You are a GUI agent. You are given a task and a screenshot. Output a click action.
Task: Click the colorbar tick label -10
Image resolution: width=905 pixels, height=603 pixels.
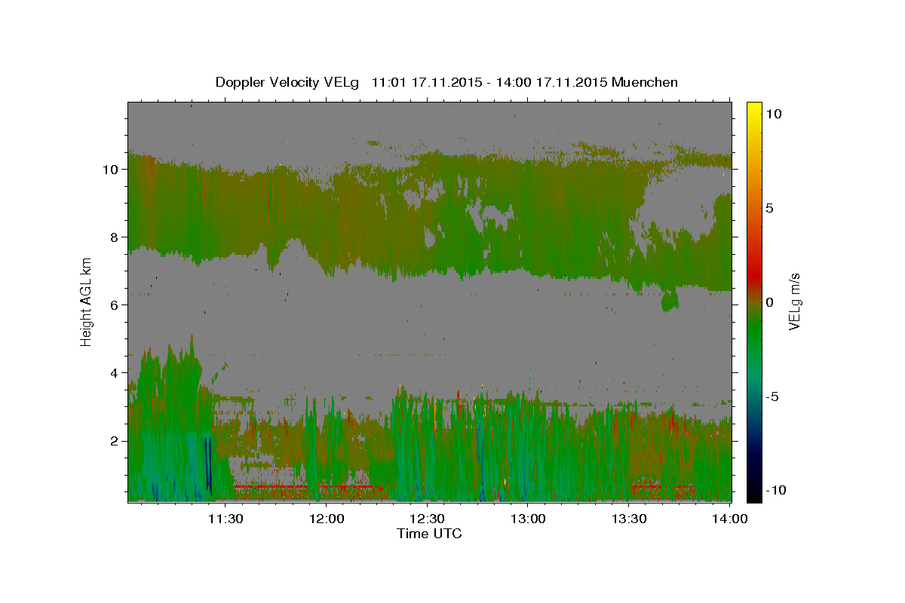coord(775,491)
